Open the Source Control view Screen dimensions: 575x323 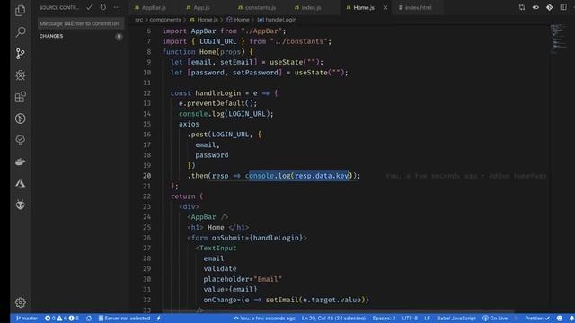[x=20, y=54]
